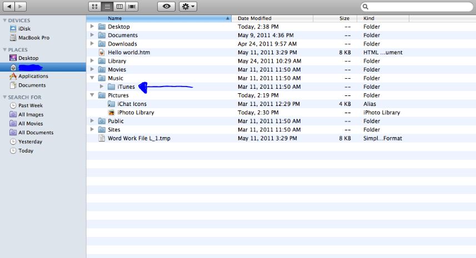Click the Quick Look eye button
Screen dimensions: 476x258
click(x=167, y=7)
